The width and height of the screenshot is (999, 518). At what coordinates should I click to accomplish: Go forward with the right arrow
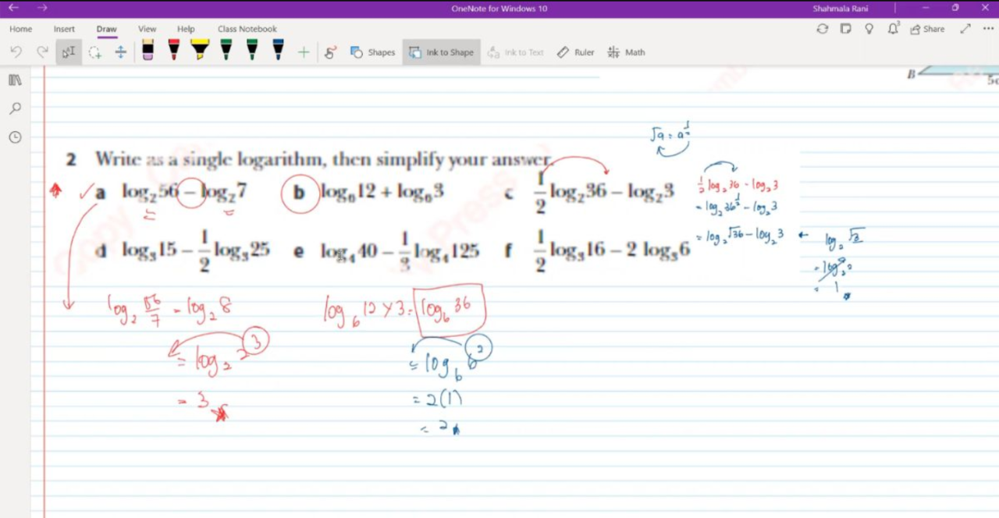42,8
